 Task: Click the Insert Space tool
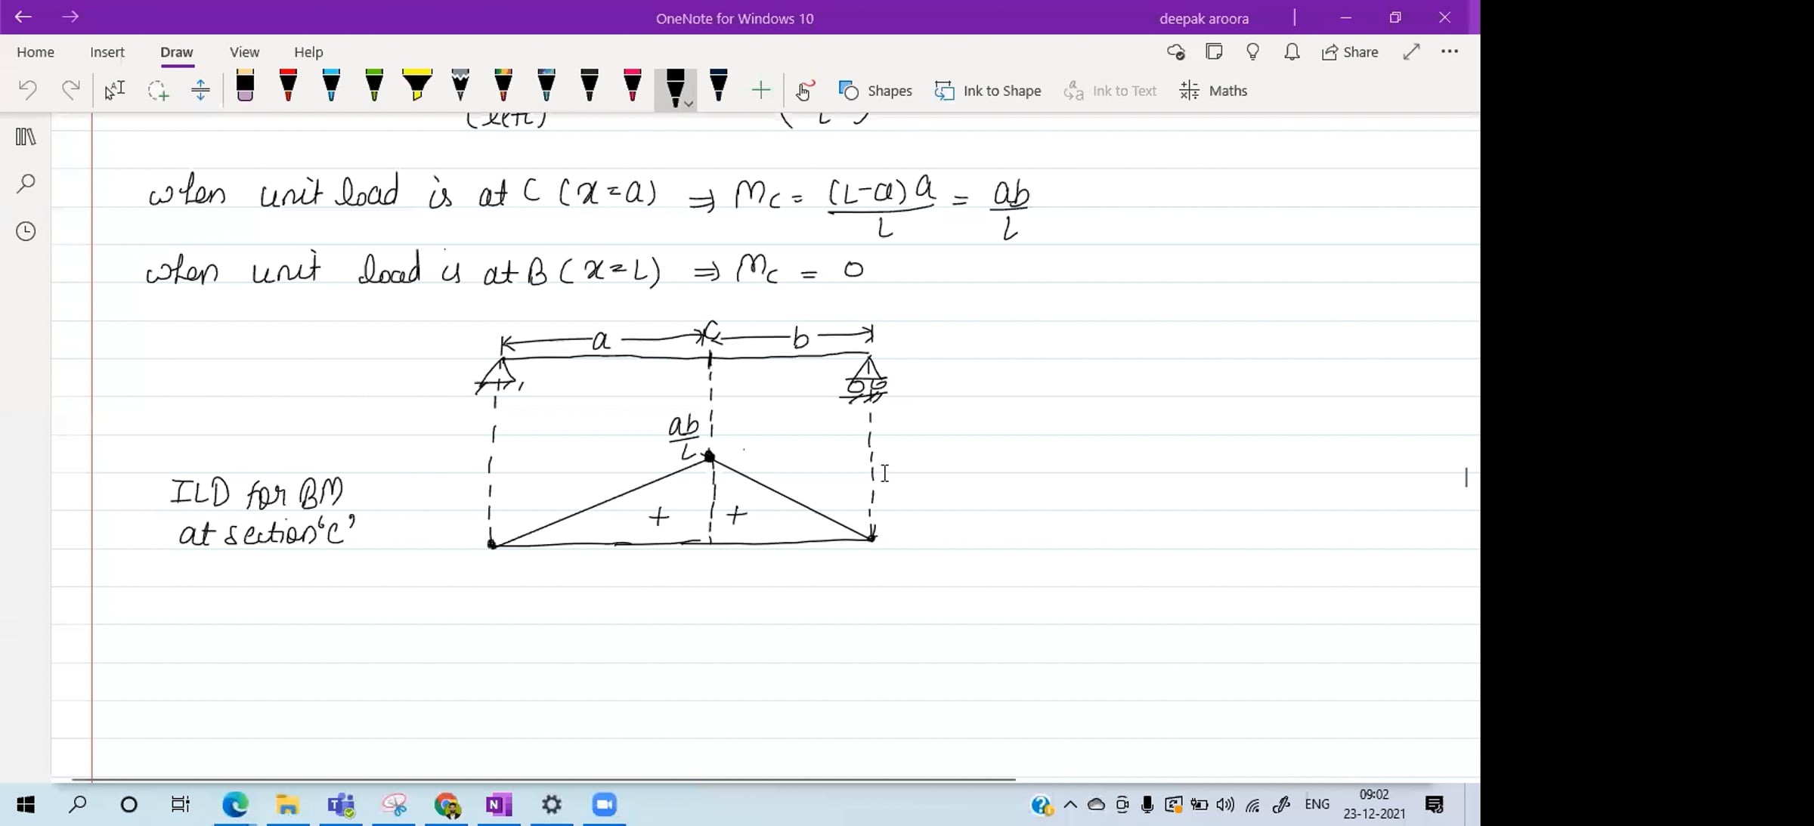pyautogui.click(x=200, y=91)
